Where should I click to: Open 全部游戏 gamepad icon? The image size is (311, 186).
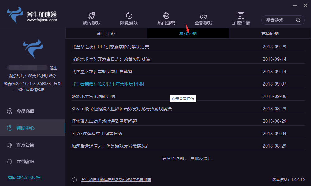(203, 16)
